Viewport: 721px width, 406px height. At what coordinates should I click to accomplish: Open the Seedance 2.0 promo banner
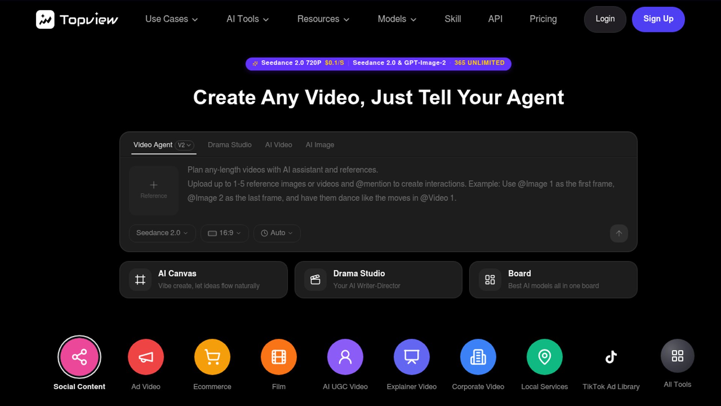(x=378, y=63)
